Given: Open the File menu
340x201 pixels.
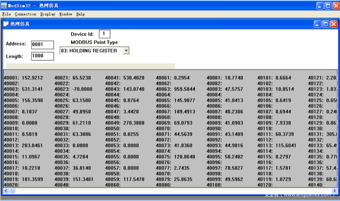Looking at the screenshot, I should (6, 14).
